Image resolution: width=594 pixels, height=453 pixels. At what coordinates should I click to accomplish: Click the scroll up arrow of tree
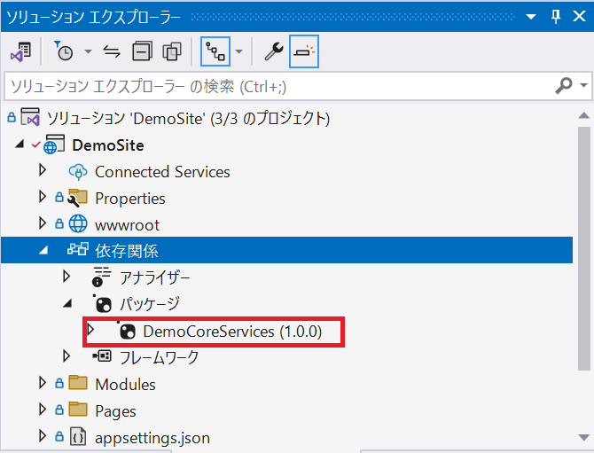[583, 115]
